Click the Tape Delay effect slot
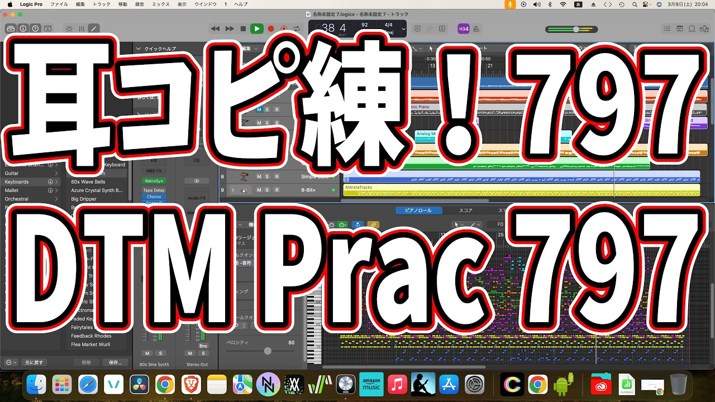The width and height of the screenshot is (715, 402). [x=154, y=190]
